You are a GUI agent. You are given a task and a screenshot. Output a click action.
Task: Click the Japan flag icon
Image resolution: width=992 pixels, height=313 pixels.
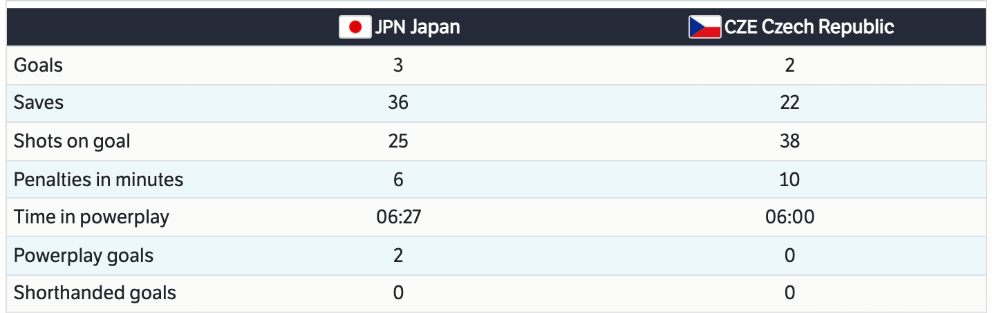pyautogui.click(x=355, y=28)
